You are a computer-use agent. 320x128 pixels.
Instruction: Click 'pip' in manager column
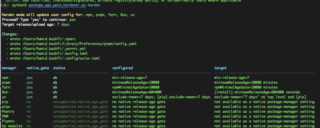point(5,102)
